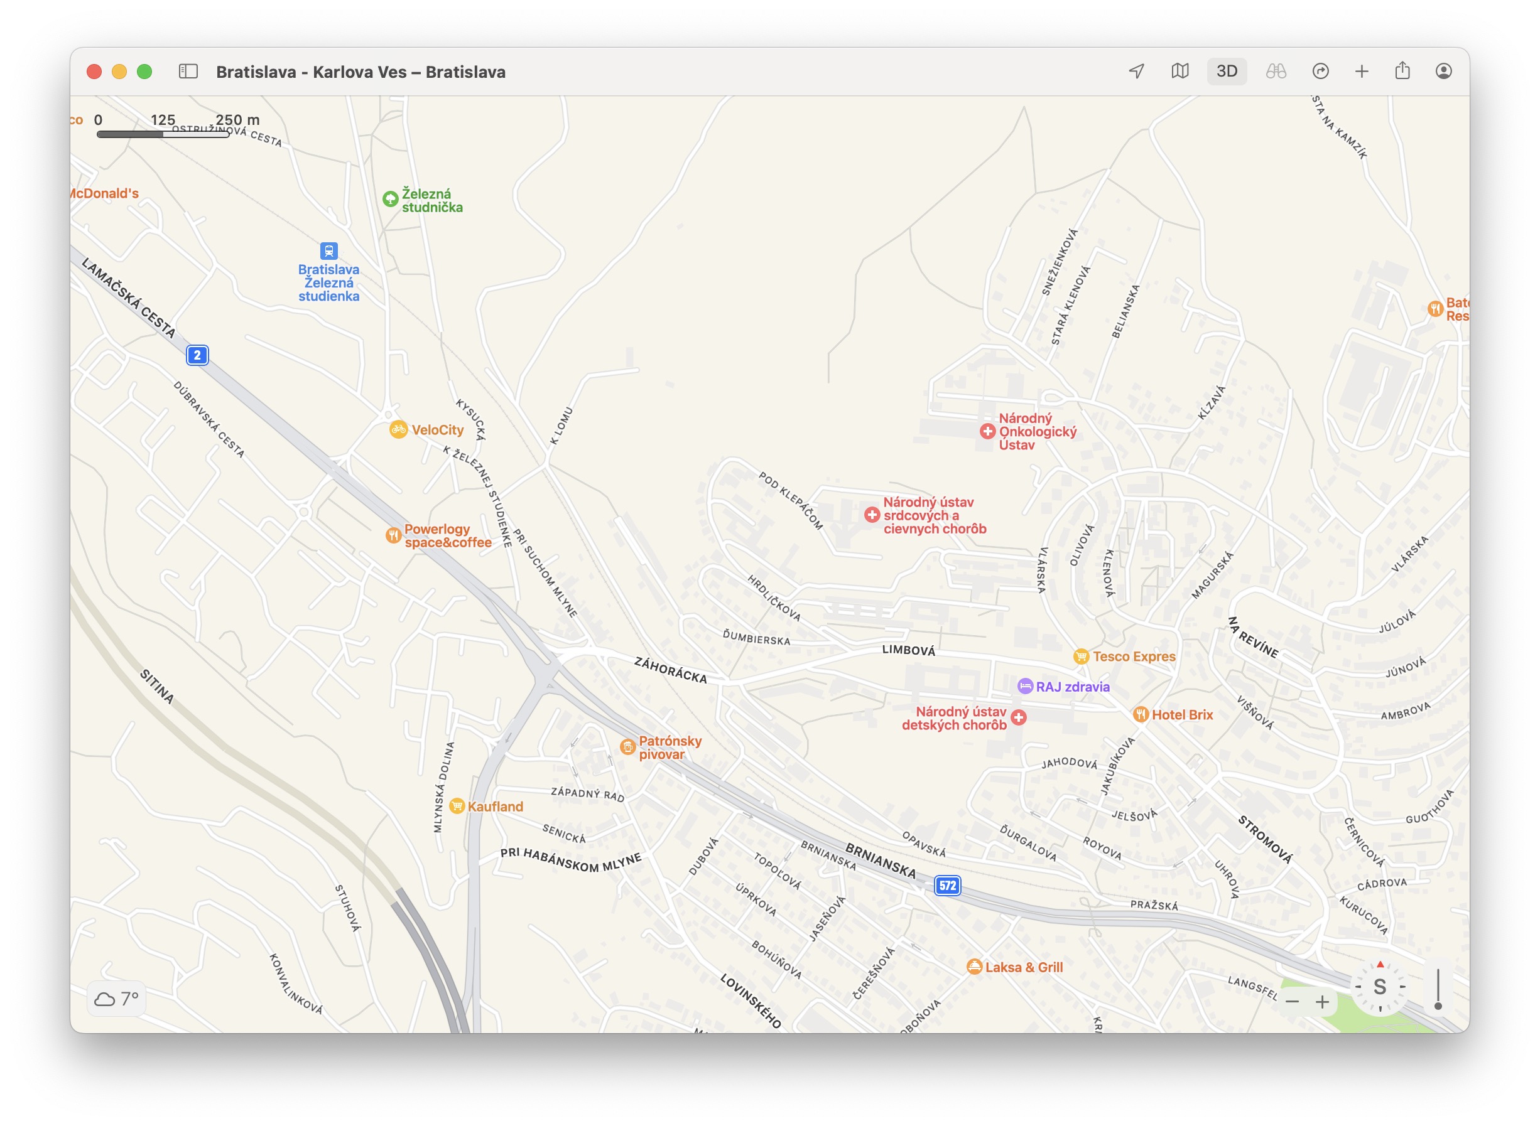Open the account profile icon
Screen dimensions: 1540x1126
(1443, 72)
